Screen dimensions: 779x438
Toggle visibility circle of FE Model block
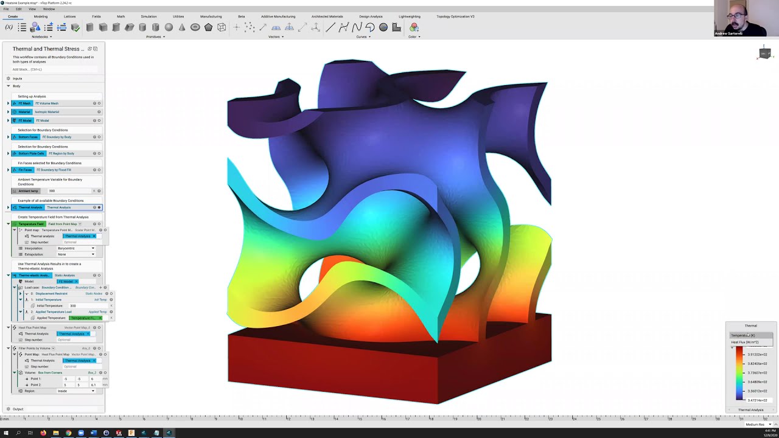point(99,120)
